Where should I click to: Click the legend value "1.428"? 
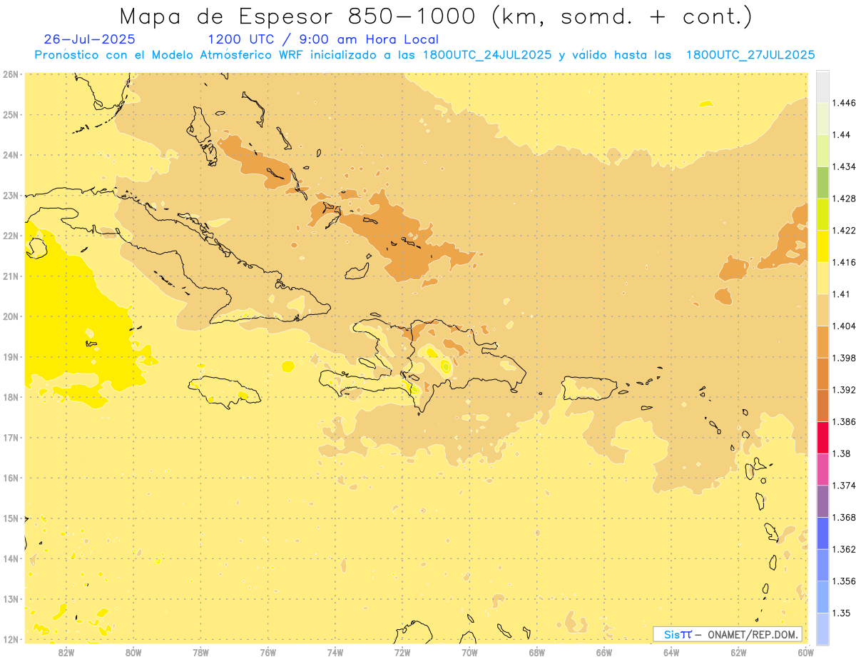coord(844,199)
